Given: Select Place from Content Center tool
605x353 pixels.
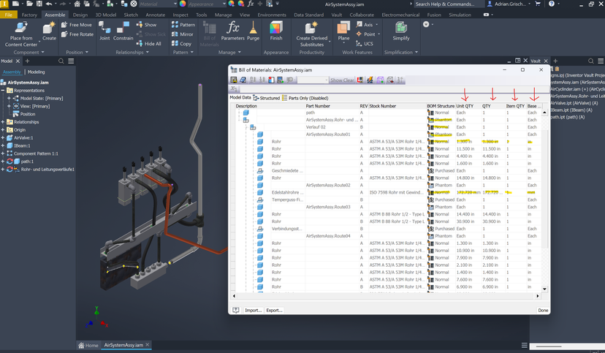Looking at the screenshot, I should 21,34.
